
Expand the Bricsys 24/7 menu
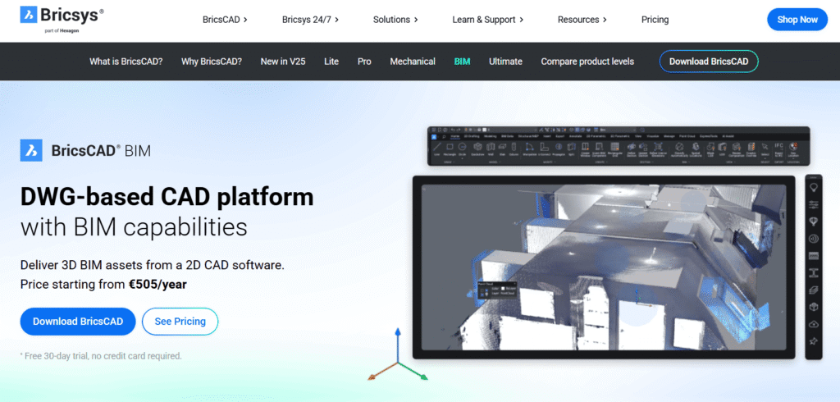click(311, 20)
